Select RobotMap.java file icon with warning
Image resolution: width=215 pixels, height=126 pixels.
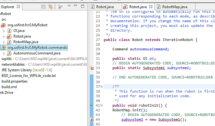pos(9,42)
